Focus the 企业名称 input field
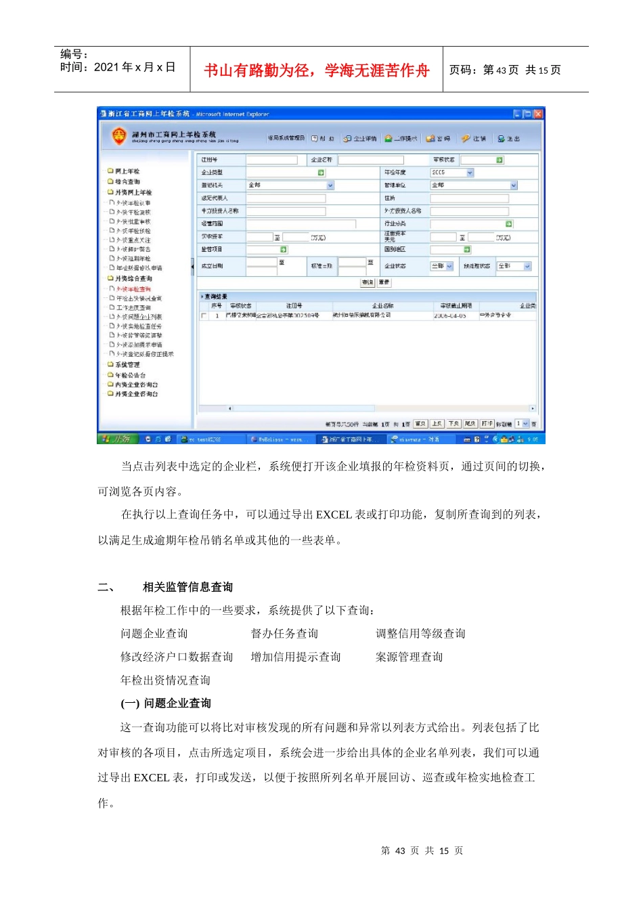Viewport: 643px width, 910px height. click(371, 160)
